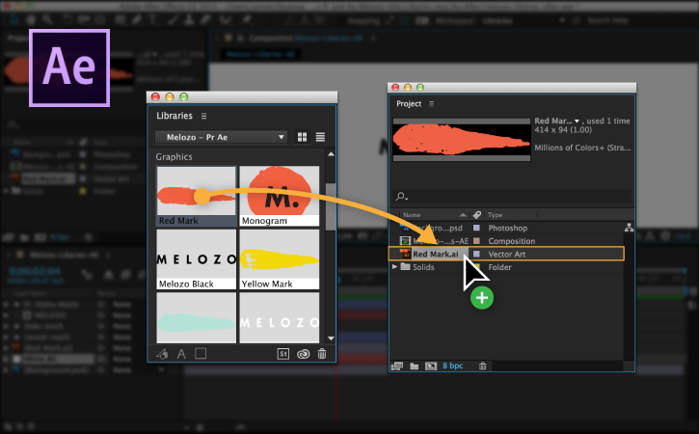Click the 8 bpc color depth button
The height and width of the screenshot is (434, 699).
point(453,366)
